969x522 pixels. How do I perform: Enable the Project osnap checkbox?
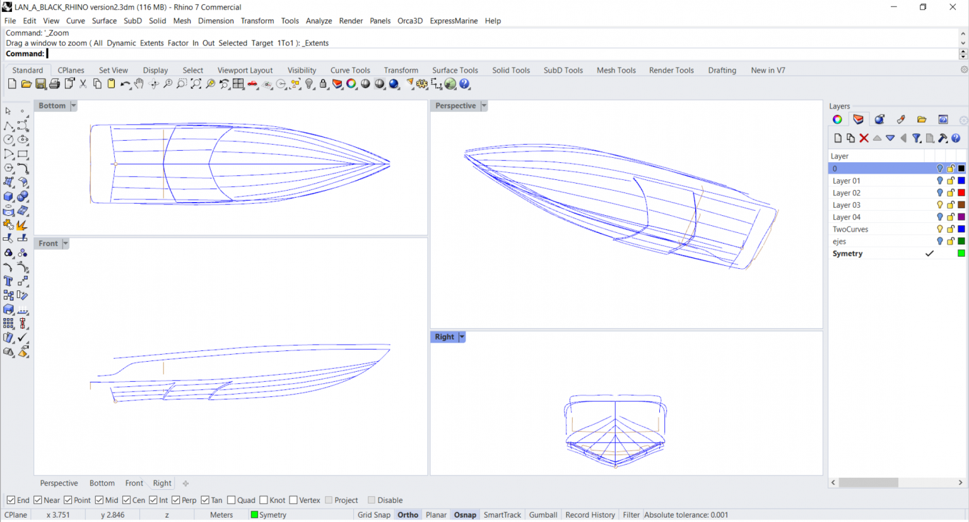coord(329,500)
